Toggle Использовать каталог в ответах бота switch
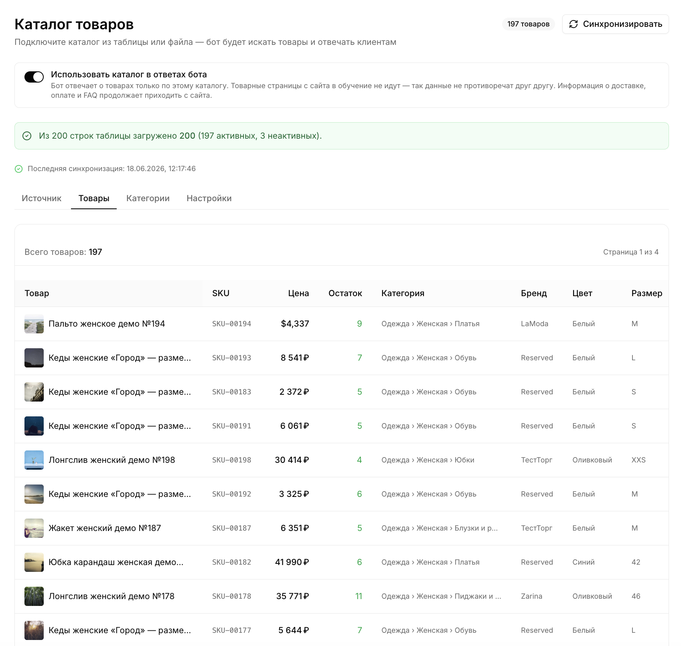 [34, 77]
